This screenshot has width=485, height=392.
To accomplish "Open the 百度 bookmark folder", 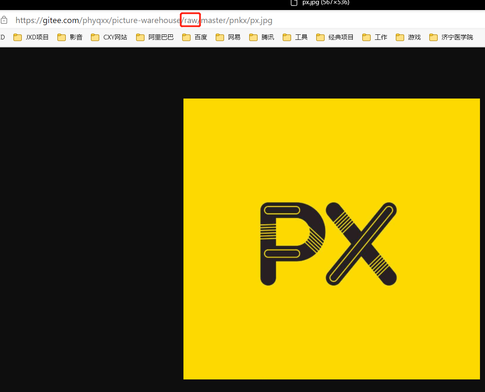I will [x=195, y=37].
